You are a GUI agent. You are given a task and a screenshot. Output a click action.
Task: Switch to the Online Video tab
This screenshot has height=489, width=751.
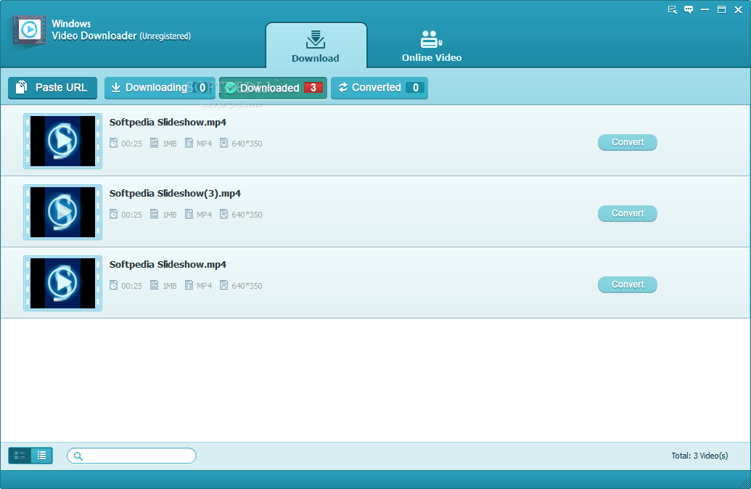(x=432, y=46)
